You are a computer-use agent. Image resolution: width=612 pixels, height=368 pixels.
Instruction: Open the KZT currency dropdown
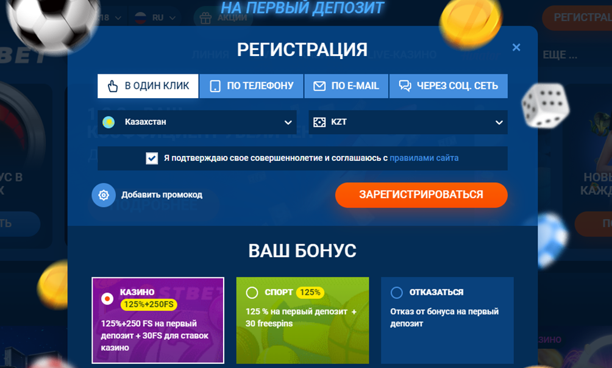(408, 122)
